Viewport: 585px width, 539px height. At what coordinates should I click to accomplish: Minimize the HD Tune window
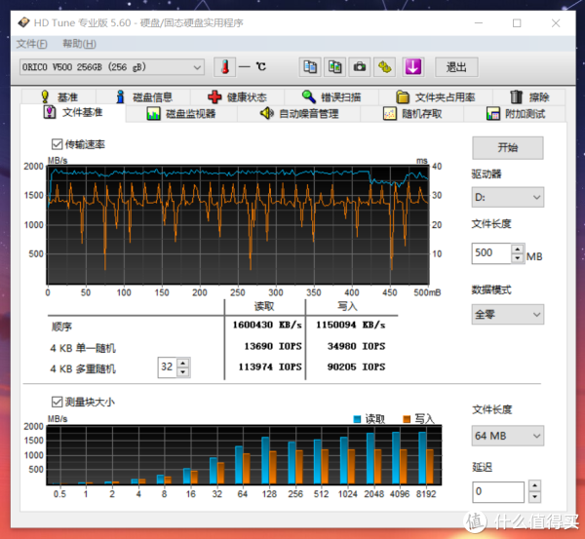tap(479, 23)
